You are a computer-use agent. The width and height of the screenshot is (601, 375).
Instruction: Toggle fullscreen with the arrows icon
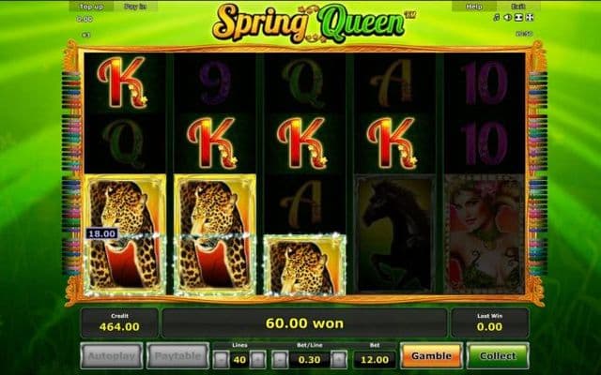pyautogui.click(x=530, y=18)
